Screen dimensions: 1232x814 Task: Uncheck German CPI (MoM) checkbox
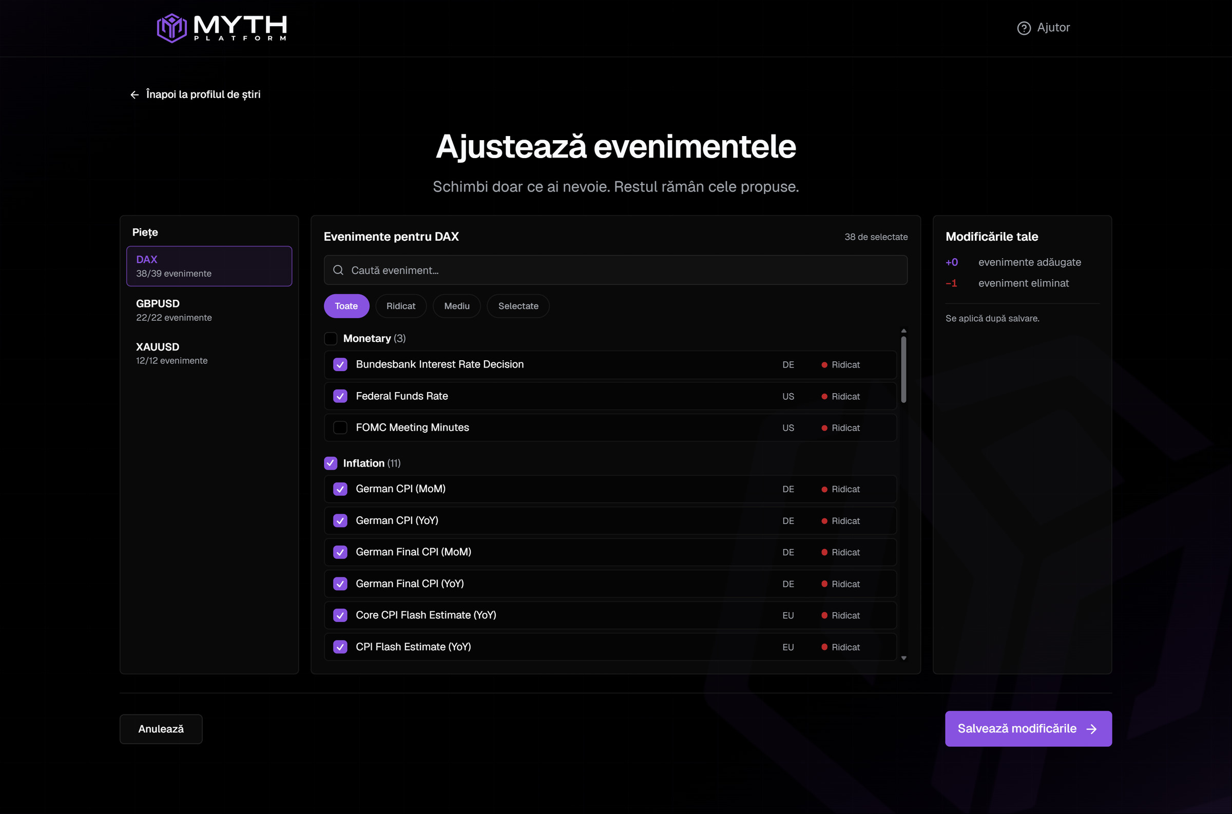[x=340, y=489]
